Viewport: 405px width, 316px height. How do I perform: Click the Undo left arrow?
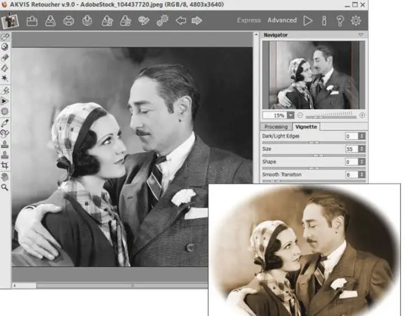pos(181,21)
